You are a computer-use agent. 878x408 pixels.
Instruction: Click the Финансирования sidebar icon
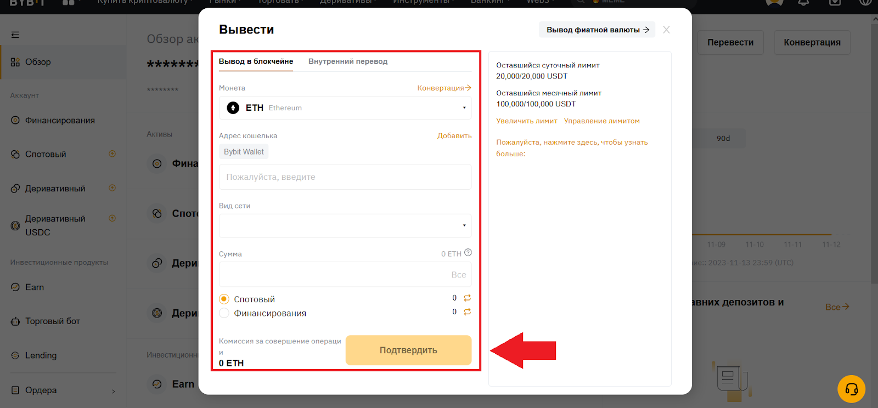[x=15, y=120]
